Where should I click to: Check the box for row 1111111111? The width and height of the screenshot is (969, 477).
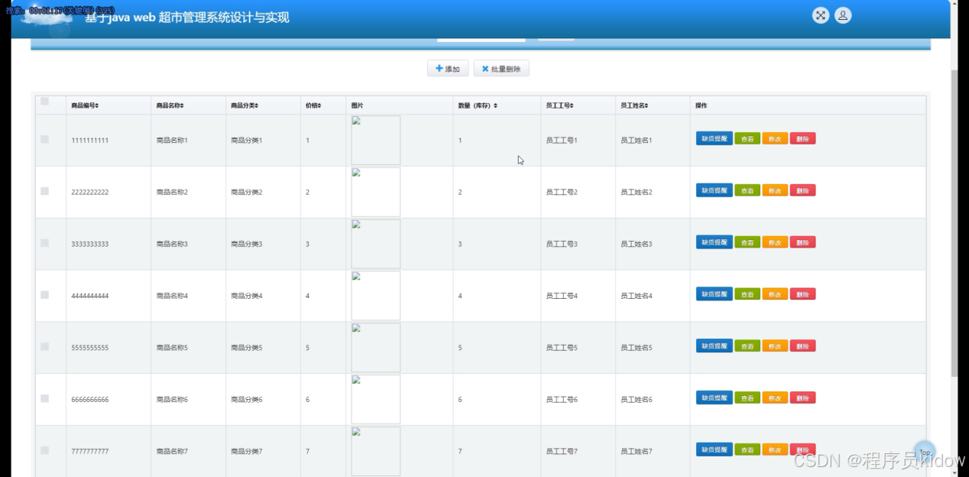point(44,139)
